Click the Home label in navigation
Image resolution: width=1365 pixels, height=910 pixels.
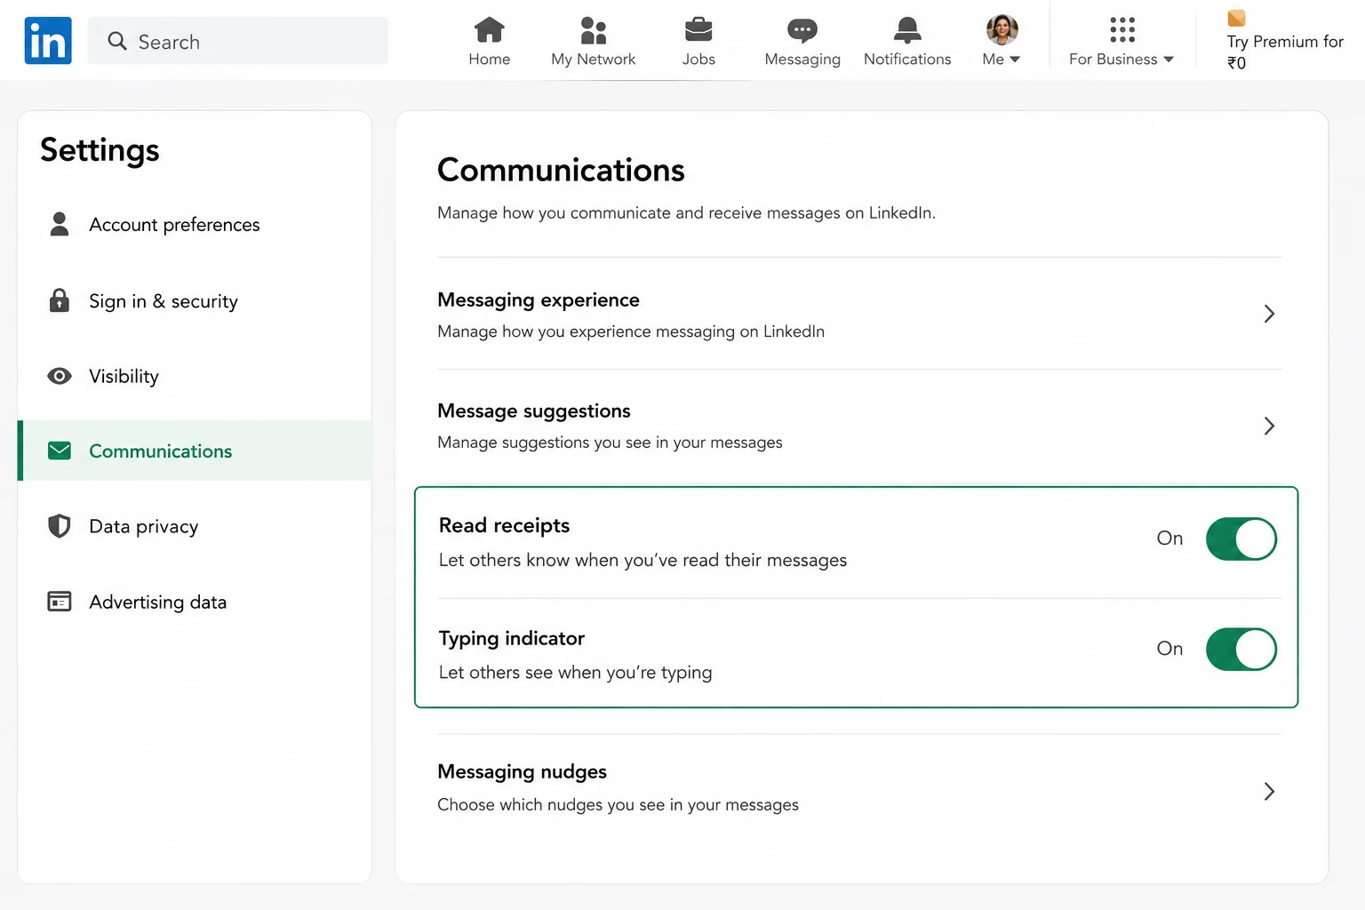pos(490,60)
